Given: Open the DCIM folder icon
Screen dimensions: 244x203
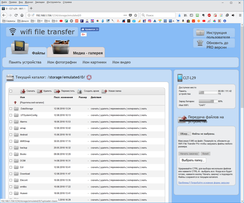Looking at the screenshot, I should (x=16, y=161).
